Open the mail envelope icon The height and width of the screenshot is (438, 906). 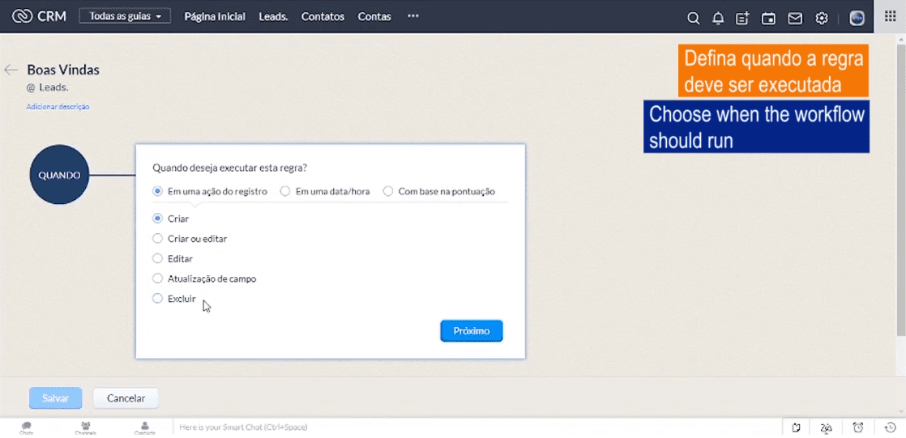(x=795, y=18)
